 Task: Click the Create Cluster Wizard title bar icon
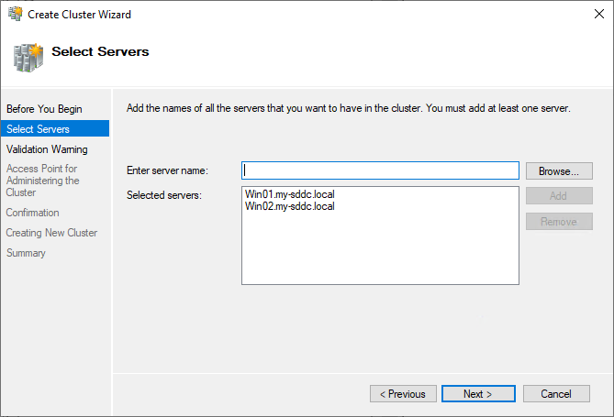coord(15,15)
